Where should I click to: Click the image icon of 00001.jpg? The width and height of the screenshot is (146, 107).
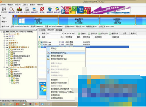[42, 44]
